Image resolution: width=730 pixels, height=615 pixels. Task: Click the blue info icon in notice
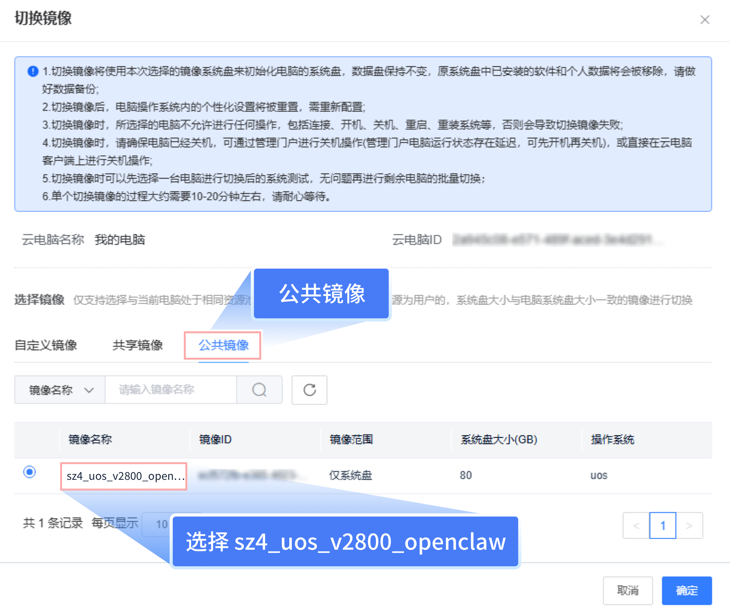(33, 71)
